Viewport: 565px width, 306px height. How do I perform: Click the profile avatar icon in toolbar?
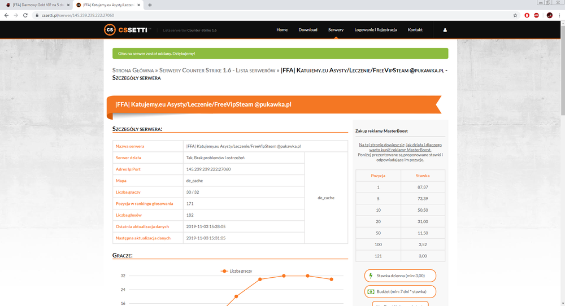[550, 15]
